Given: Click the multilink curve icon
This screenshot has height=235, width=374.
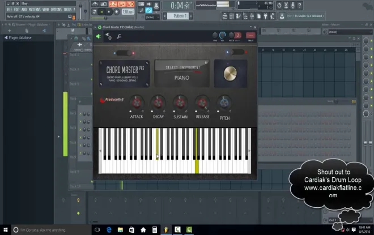Looking at the screenshot, I should [141, 11].
